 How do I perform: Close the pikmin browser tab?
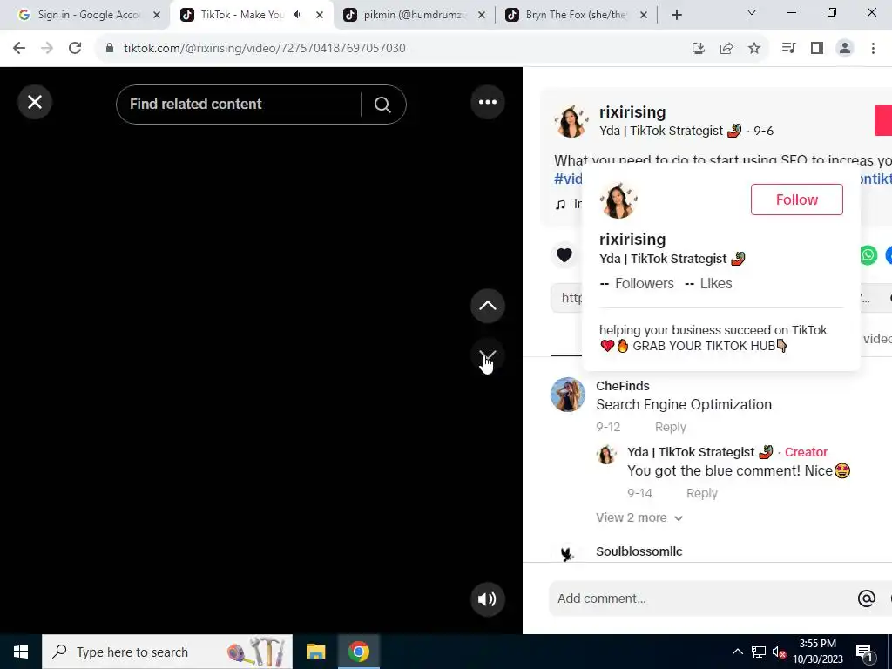481,16
